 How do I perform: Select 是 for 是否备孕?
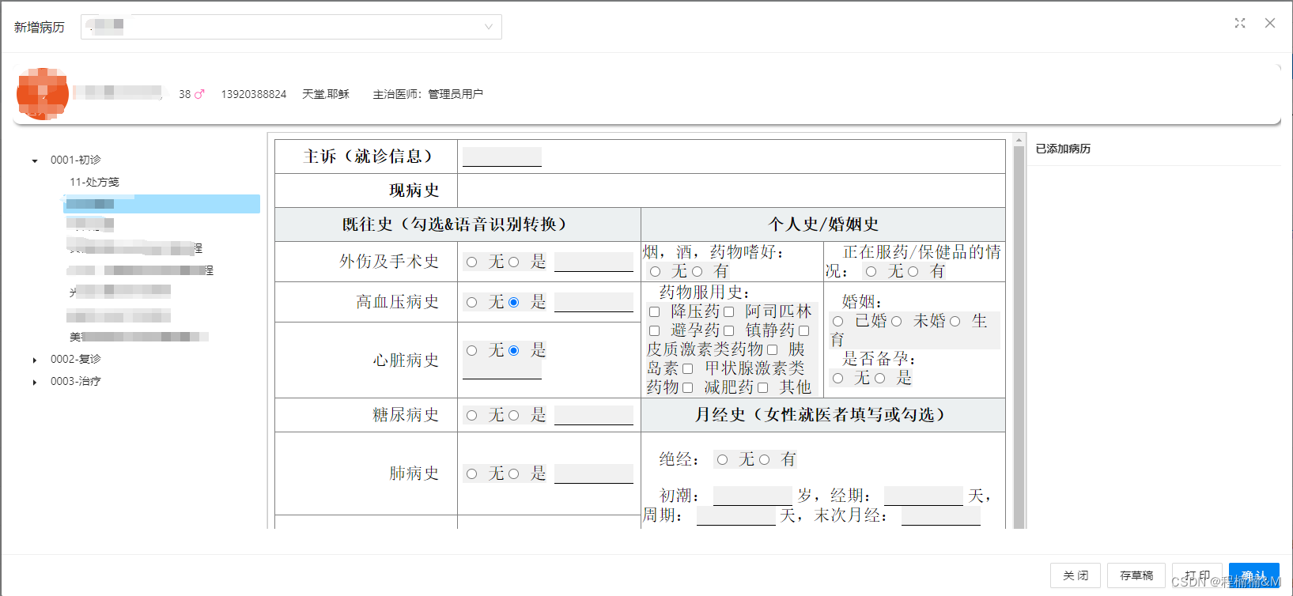pos(880,378)
